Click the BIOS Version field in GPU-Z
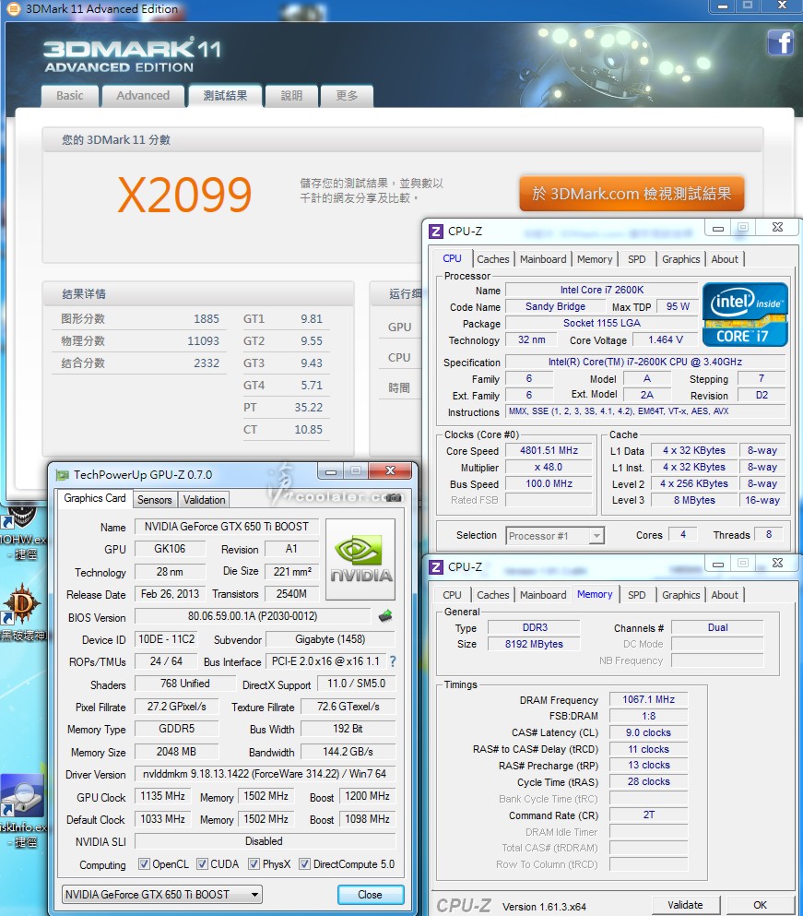 [253, 616]
